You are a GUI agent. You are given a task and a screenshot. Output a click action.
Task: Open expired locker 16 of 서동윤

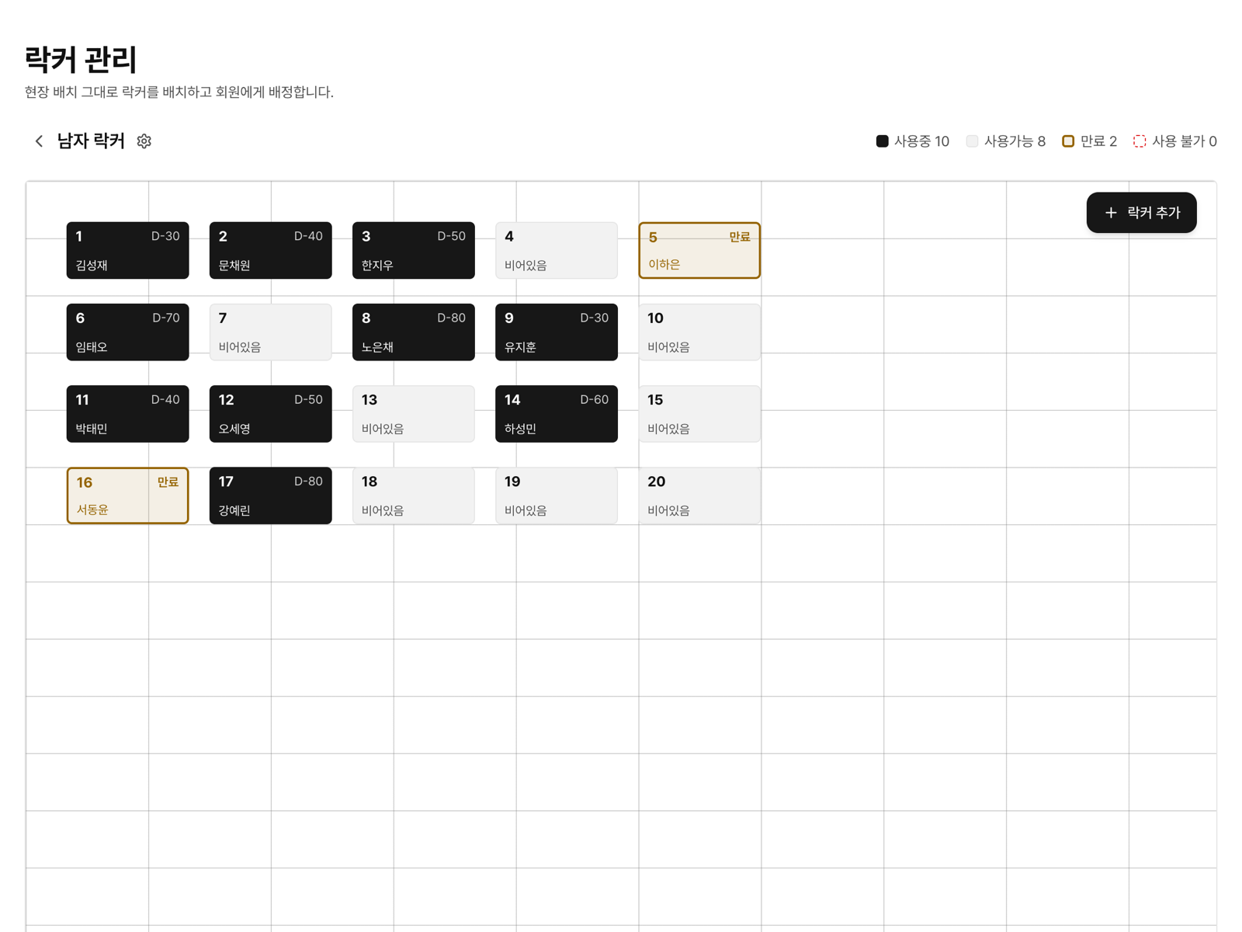pyautogui.click(x=128, y=496)
